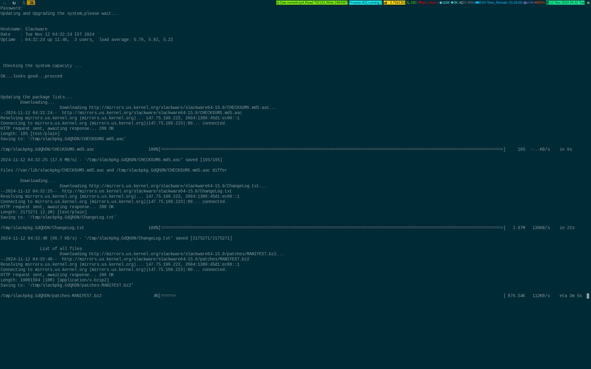Click the 'Length: 195 [text/plain]' line
The height and width of the screenshot is (369, 591).
pyautogui.click(x=30, y=133)
